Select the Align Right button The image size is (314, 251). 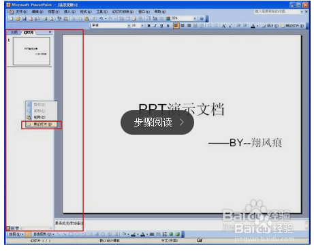pyautogui.click(x=189, y=26)
